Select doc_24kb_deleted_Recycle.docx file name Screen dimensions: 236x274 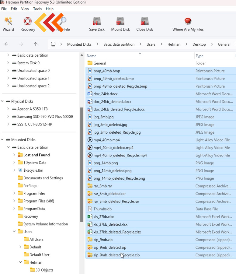(x=119, y=109)
